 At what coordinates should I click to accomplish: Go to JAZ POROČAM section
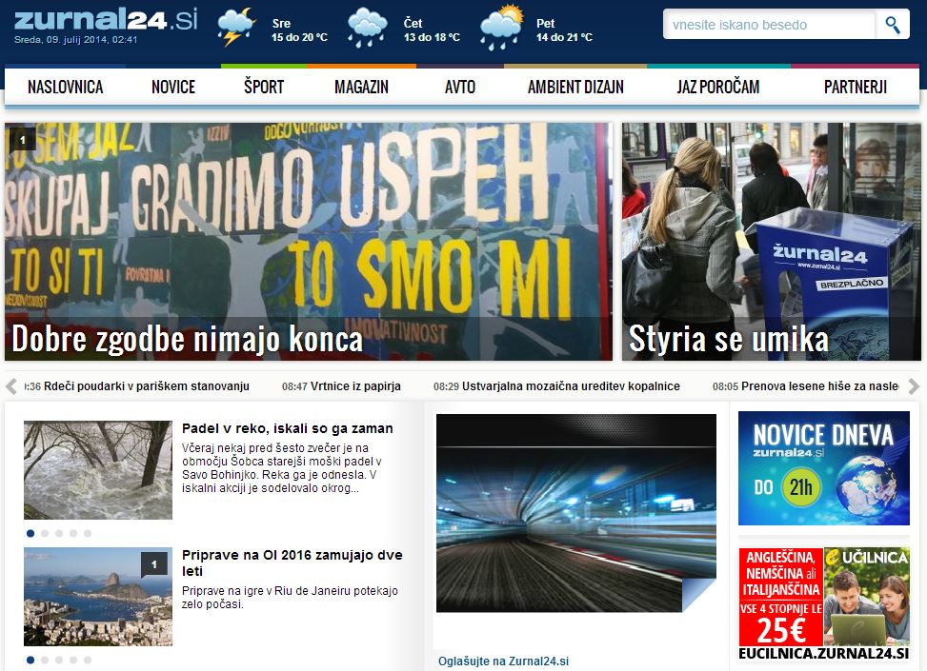717,86
